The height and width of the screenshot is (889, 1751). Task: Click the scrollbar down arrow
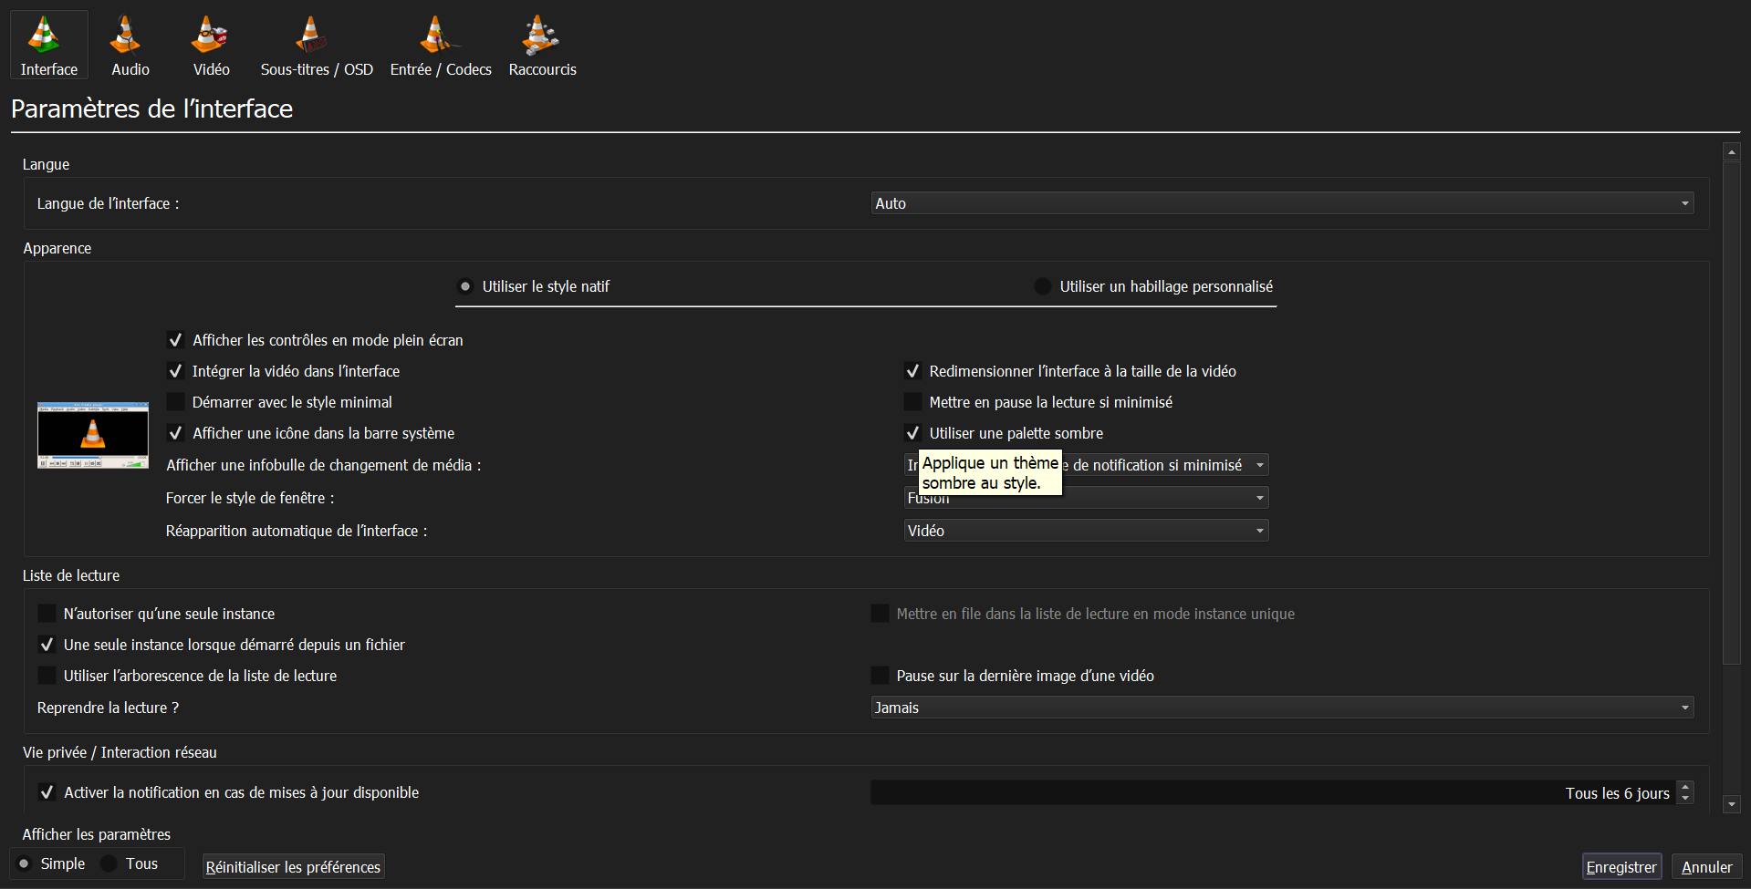pyautogui.click(x=1731, y=804)
